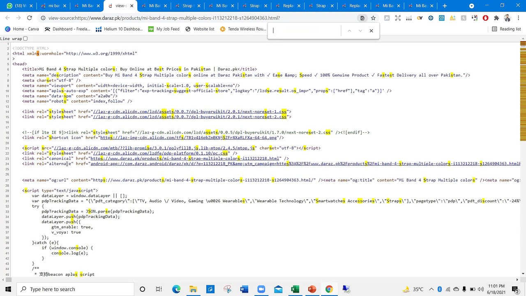
Task: Toggle the Line wrap checkbox
Action: (25, 39)
